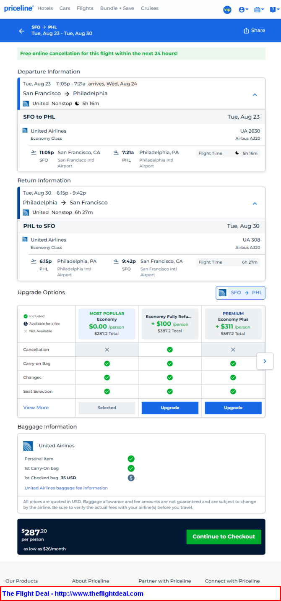
Task: Open the help question-mark menu
Action: 274,10
